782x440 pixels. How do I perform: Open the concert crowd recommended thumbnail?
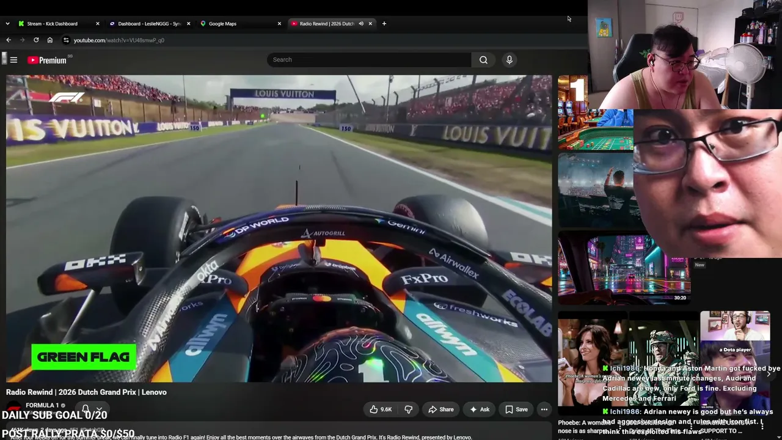(599, 191)
